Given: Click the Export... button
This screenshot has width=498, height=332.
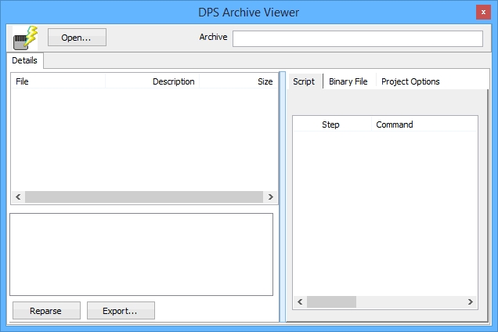Looking at the screenshot, I should click(121, 311).
